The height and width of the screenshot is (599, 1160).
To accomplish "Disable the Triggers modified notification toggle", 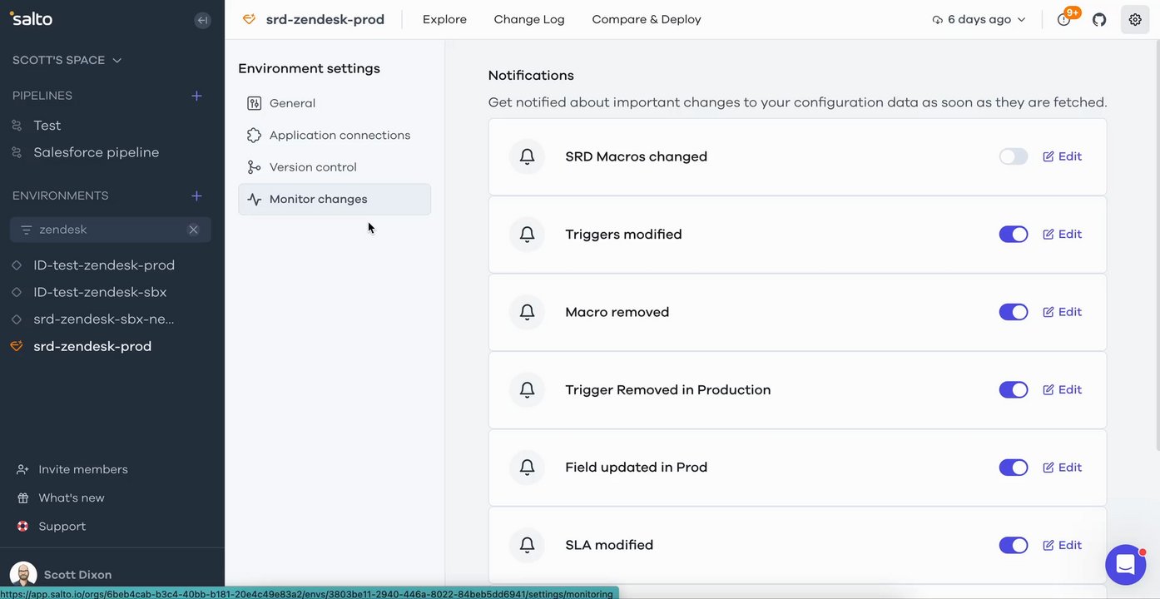I will (1013, 235).
